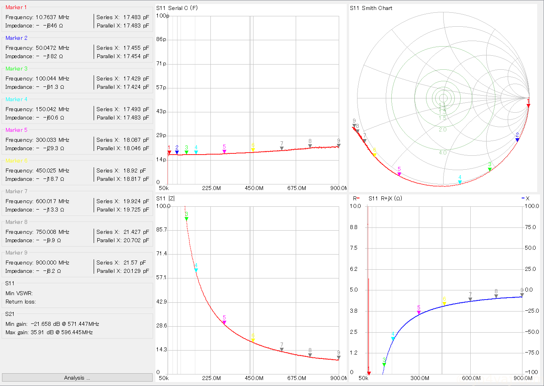Click the 'Marker 7' heading
Screen dimensions: 544x386
point(16,191)
